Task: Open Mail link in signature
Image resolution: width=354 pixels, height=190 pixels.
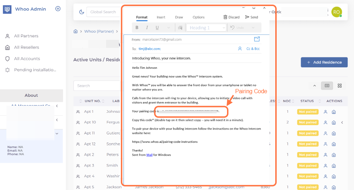Action: pos(149,155)
